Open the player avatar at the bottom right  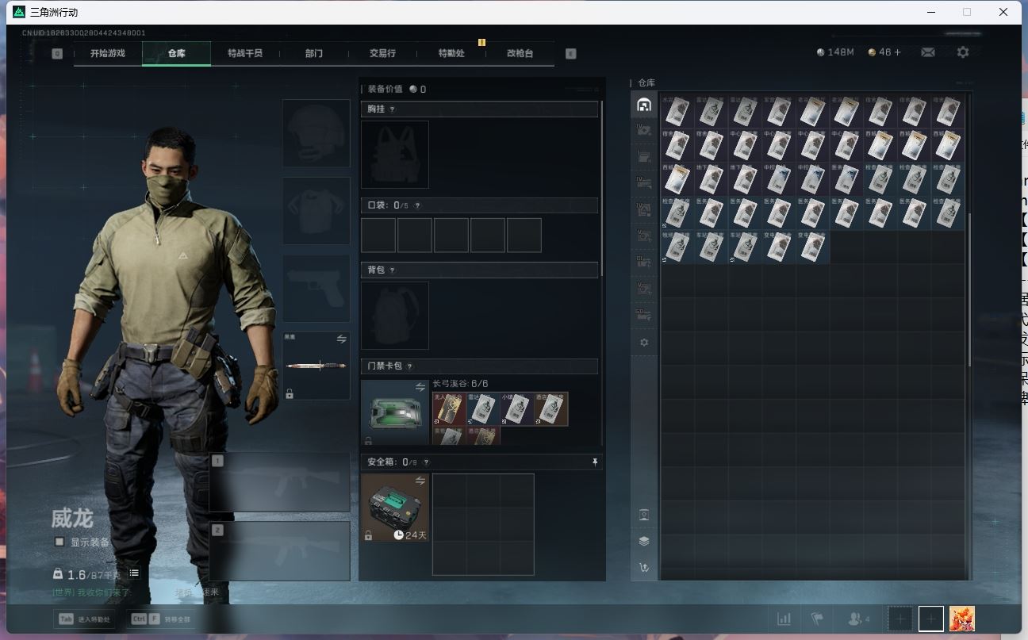pos(961,619)
